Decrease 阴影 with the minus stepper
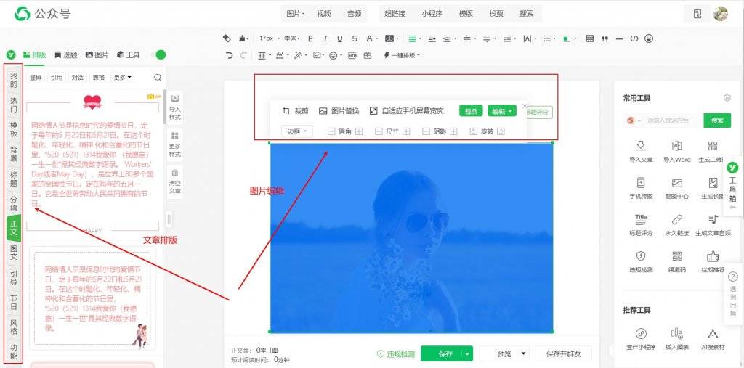This screenshot has height=368, width=744. pos(426,131)
